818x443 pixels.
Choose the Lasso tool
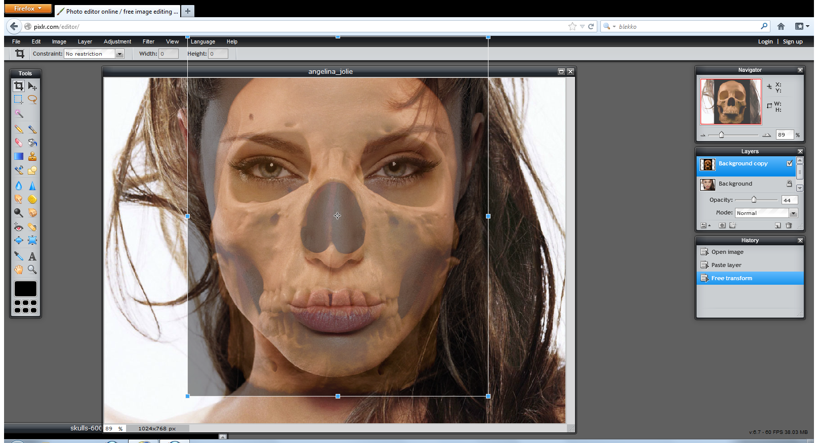click(32, 100)
